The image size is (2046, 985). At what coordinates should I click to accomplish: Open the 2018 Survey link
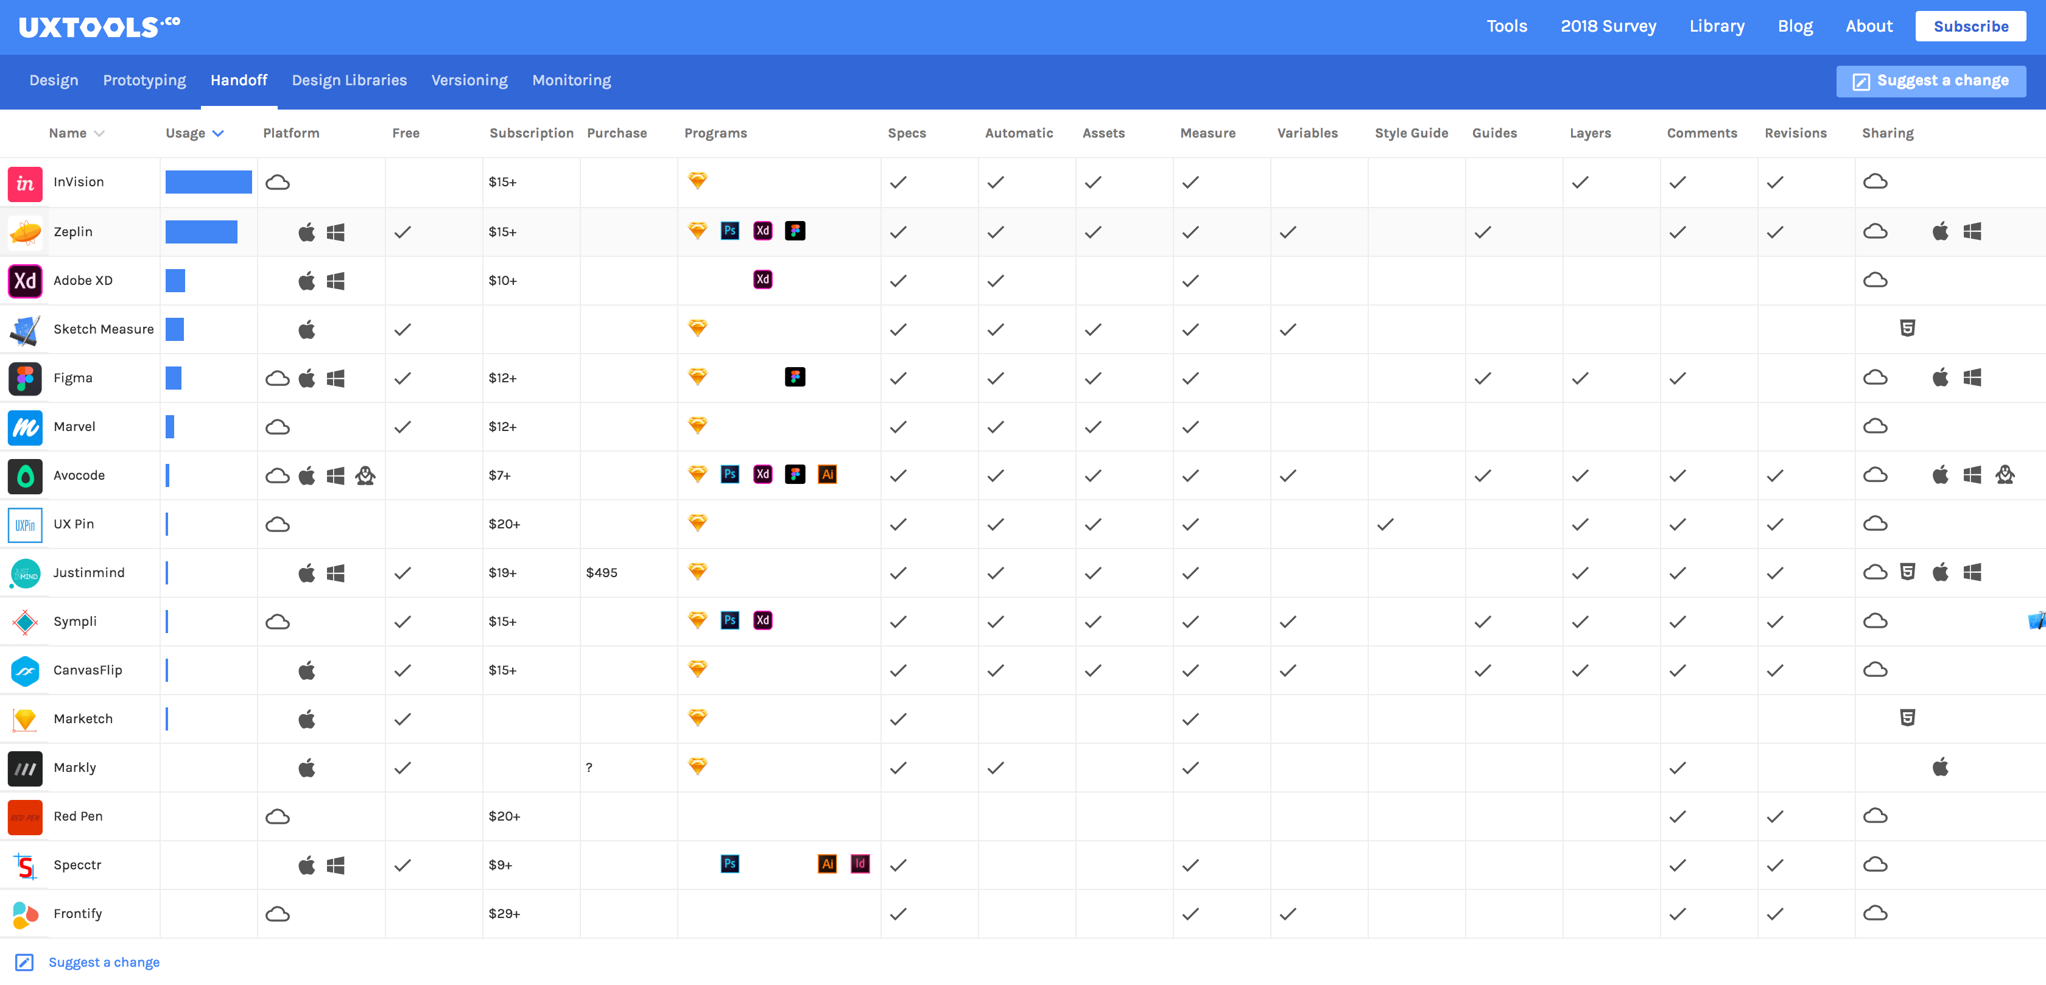click(1608, 26)
